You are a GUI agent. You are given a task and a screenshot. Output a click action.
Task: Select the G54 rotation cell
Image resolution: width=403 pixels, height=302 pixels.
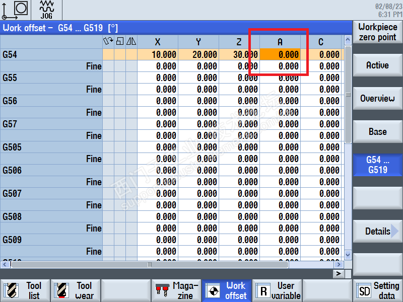pyautogui.click(x=108, y=54)
